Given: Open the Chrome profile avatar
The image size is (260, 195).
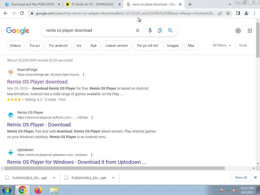Looking at the screenshot, I should [246, 13].
